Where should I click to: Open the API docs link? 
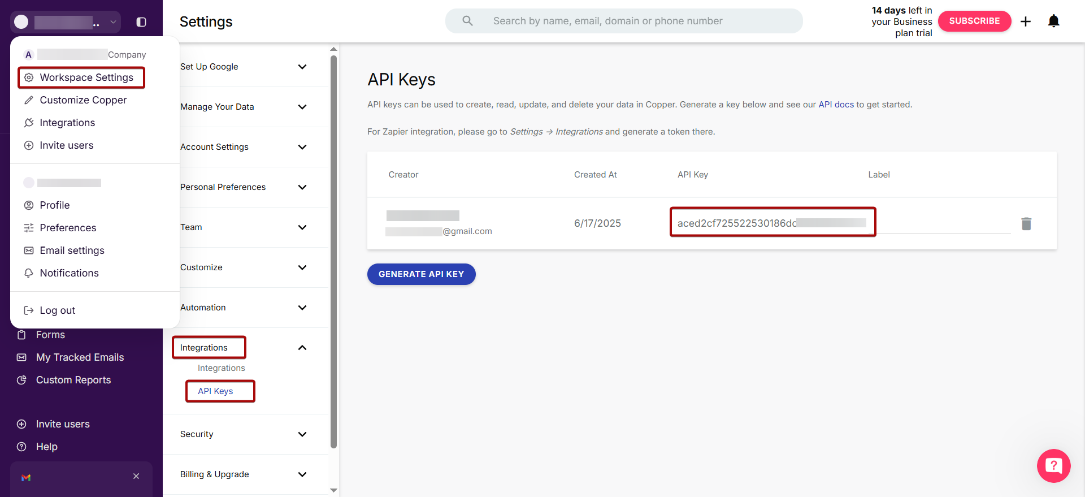pos(836,105)
